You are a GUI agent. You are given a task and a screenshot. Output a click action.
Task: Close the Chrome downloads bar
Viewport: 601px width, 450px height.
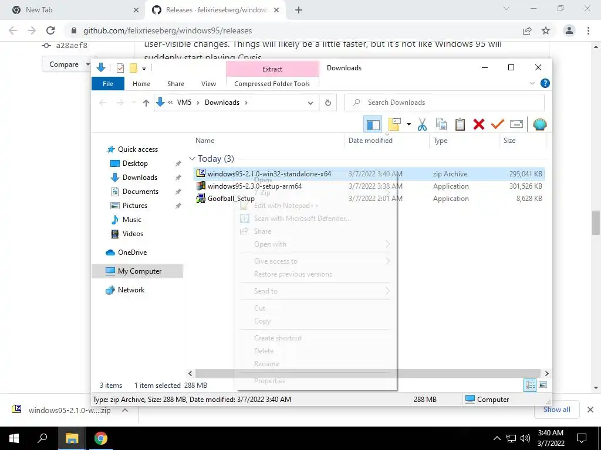pyautogui.click(x=590, y=410)
